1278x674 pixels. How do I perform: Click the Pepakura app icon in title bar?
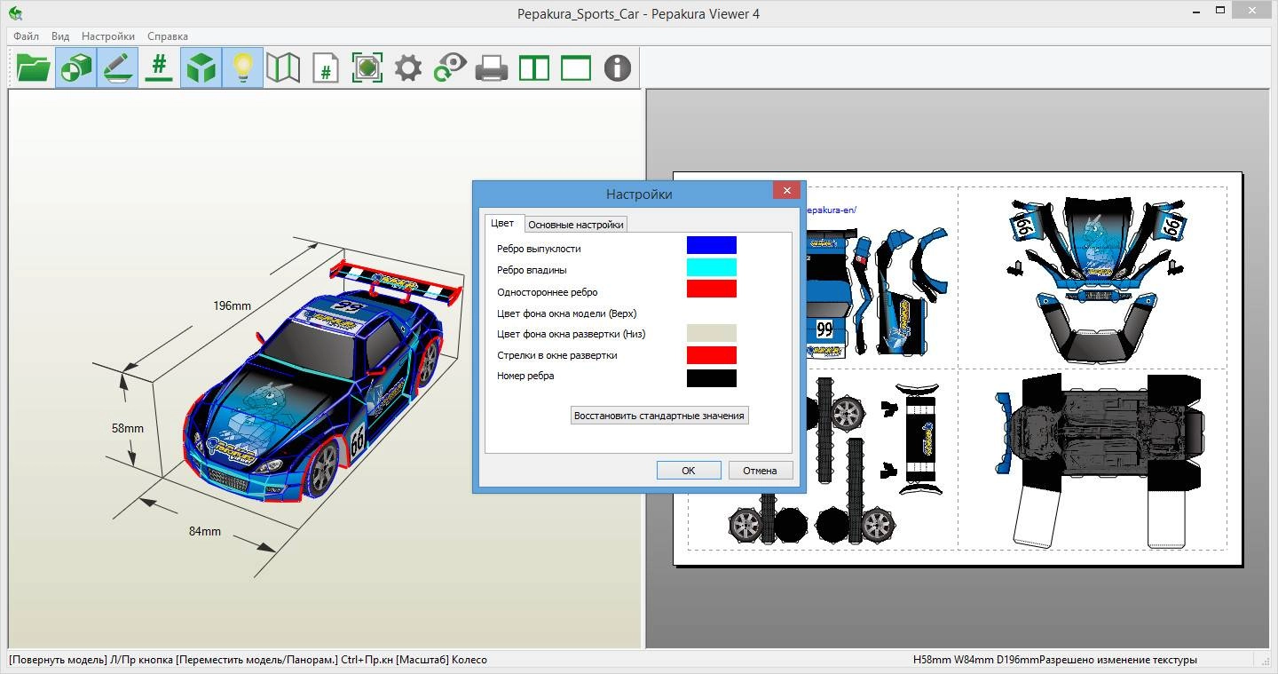[x=15, y=13]
